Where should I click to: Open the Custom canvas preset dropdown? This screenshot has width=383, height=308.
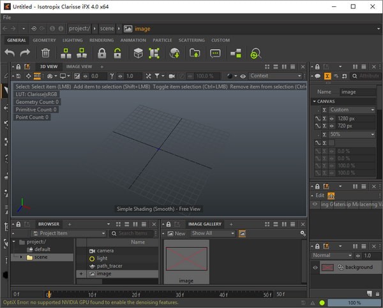point(352,110)
